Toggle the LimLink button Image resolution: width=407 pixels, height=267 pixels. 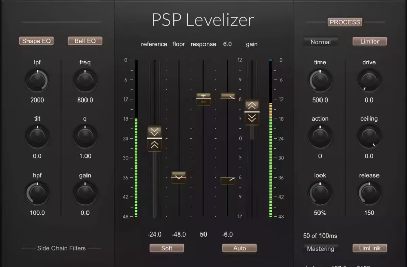coord(370,248)
